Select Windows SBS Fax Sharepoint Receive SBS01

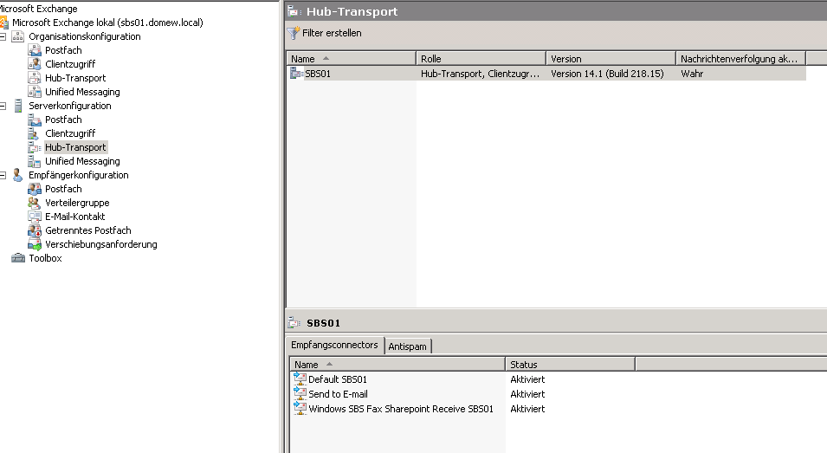[x=401, y=409]
